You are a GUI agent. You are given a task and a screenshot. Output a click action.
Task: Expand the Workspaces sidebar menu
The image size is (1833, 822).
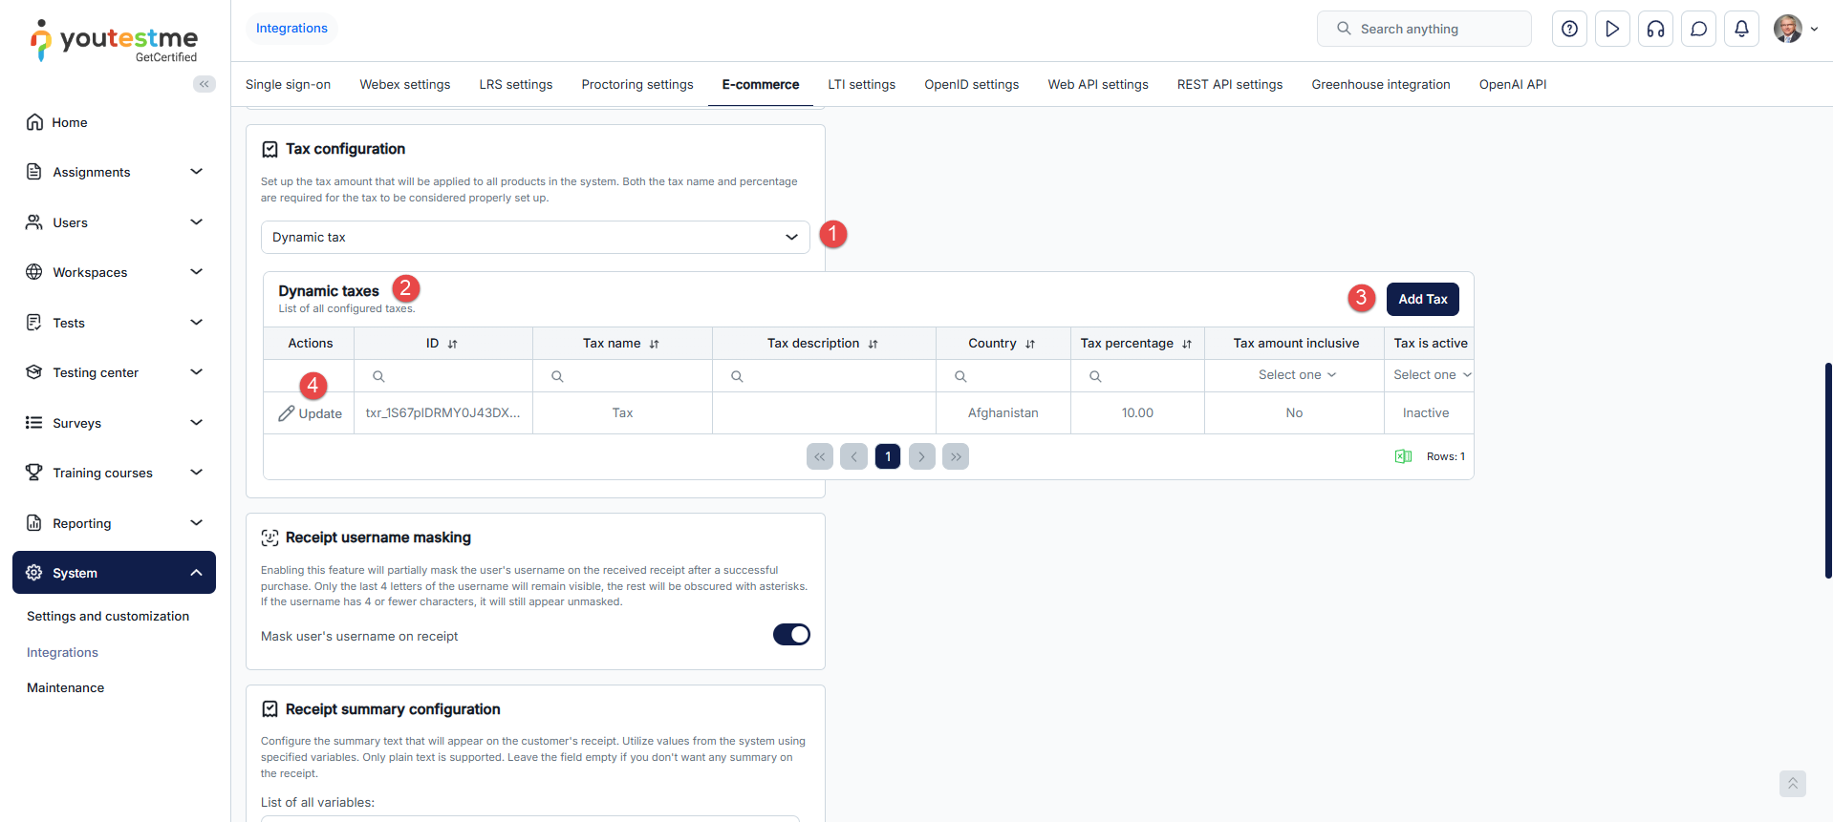tap(115, 272)
